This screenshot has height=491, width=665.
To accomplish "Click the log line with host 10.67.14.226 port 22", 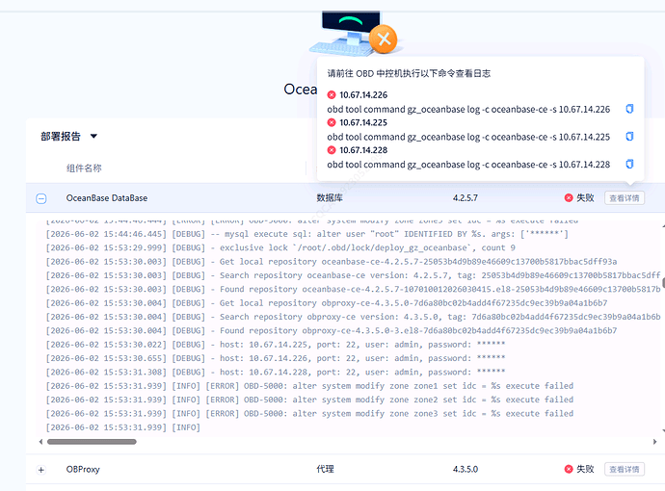I will point(276,358).
